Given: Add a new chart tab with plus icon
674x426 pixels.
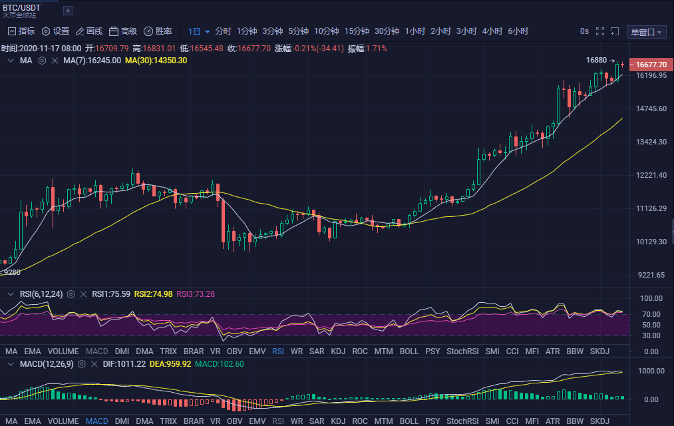Looking at the screenshot, I should [67, 10].
